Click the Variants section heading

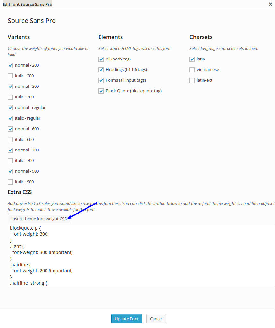click(x=19, y=37)
